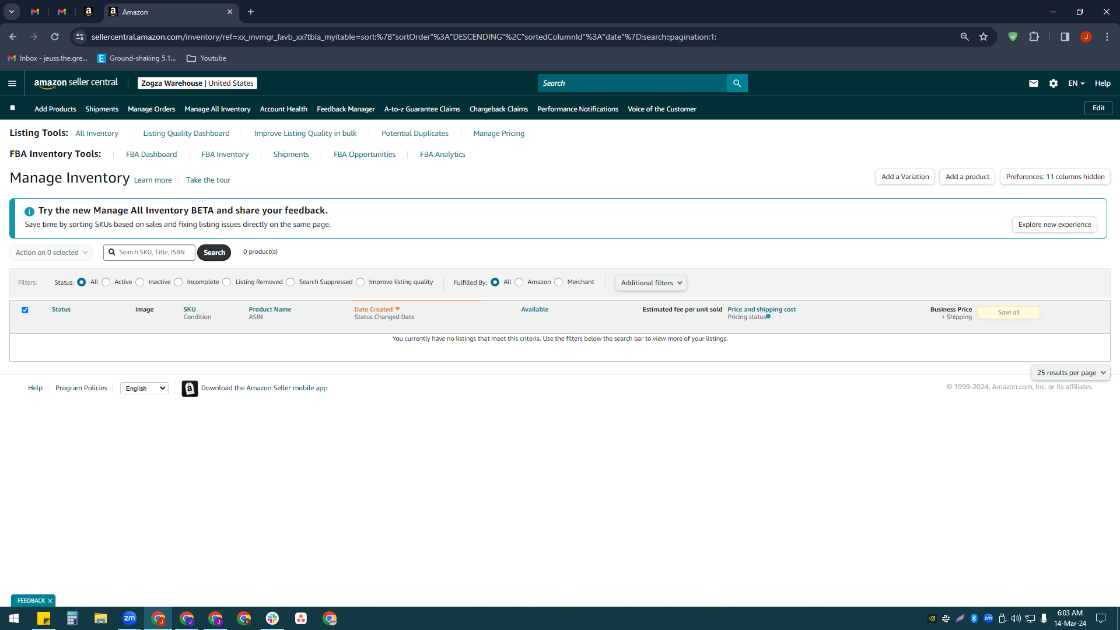Image resolution: width=1120 pixels, height=630 pixels.
Task: Click the Add a product button
Action: coord(967,177)
